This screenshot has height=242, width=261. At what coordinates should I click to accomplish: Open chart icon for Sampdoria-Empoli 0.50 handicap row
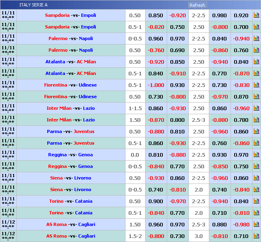pyautogui.click(x=256, y=16)
